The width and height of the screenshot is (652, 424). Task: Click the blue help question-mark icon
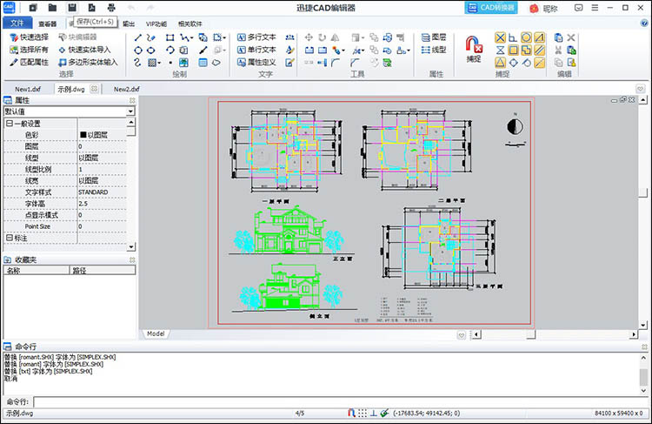pos(644,24)
